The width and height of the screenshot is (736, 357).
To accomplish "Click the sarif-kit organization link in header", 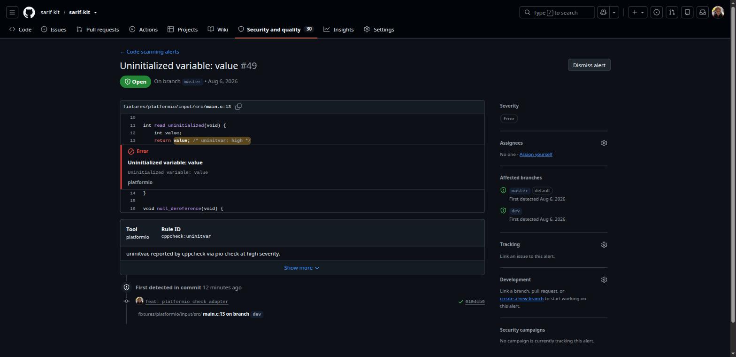I will pos(50,12).
